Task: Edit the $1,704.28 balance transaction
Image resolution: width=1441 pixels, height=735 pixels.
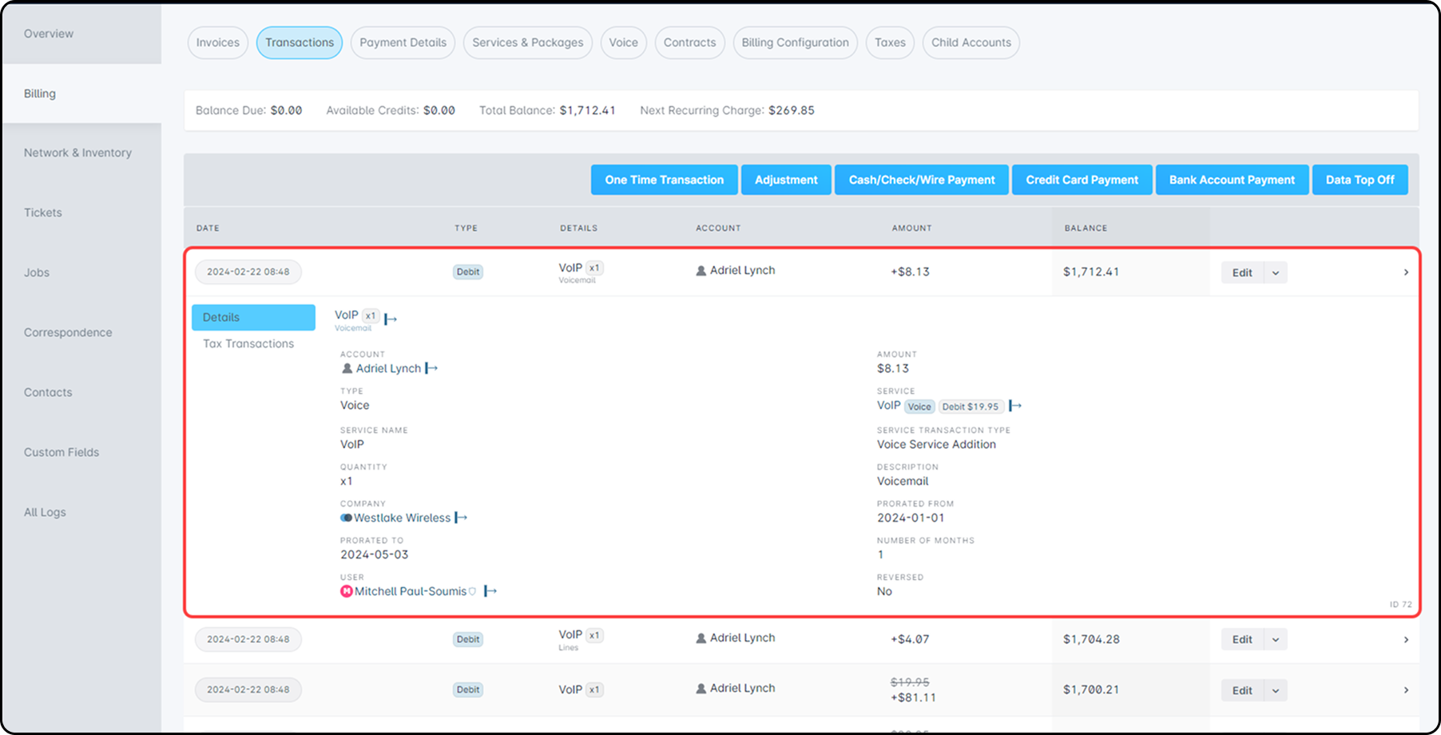Action: pyautogui.click(x=1242, y=639)
